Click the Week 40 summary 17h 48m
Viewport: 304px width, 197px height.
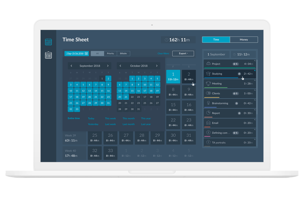click(x=74, y=153)
